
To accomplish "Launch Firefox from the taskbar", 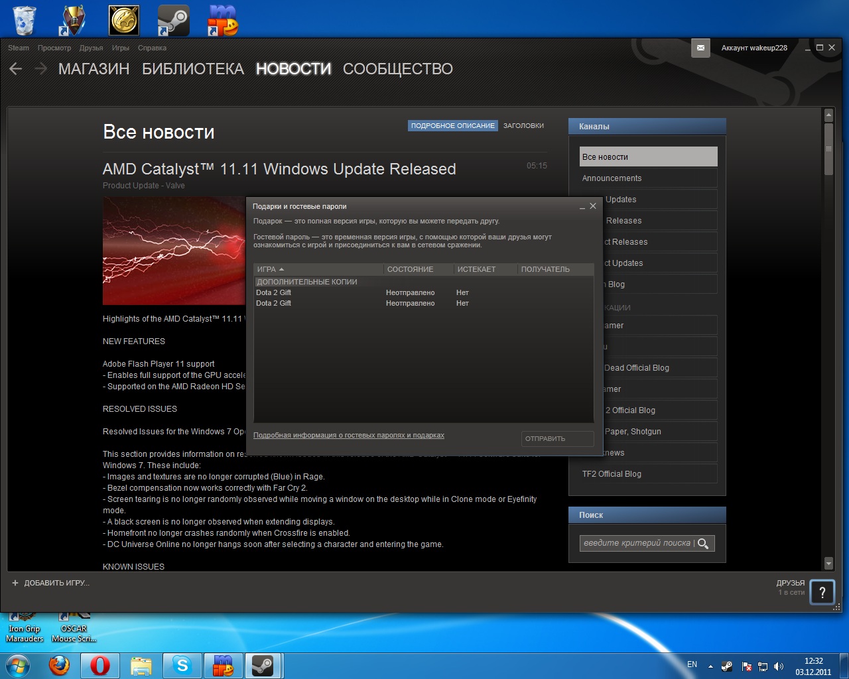I will 60,665.
